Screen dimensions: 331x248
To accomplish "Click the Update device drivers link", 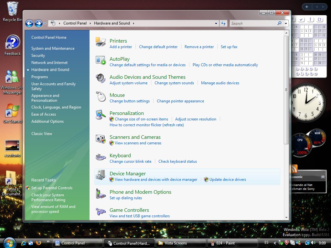I will point(228,180).
